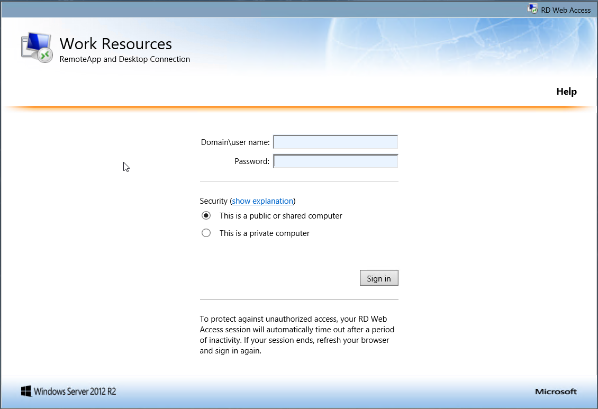
Task: Click the RemoteApp and Desktop Connection subtitle
Action: coord(125,59)
